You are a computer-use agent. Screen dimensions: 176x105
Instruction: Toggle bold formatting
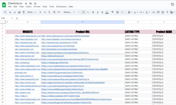pyautogui.click(x=93, y=12)
